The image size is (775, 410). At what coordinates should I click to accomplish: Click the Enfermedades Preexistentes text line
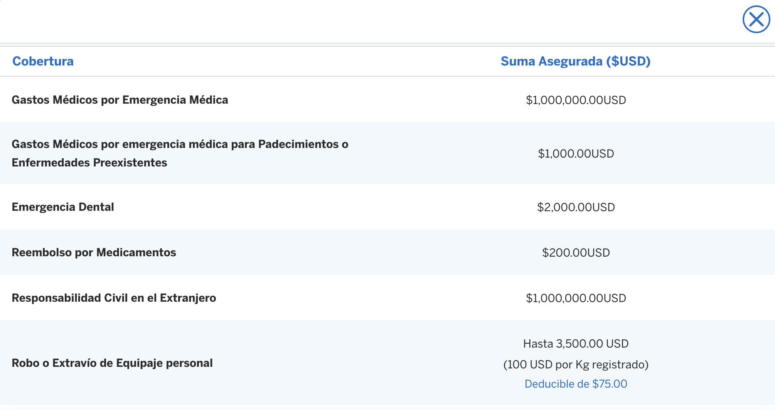pos(89,163)
